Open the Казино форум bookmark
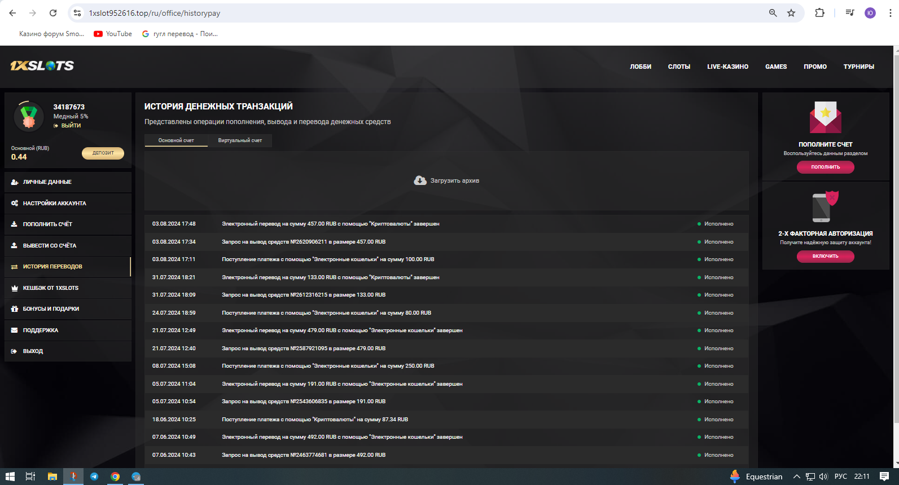This screenshot has height=485, width=899. [51, 34]
